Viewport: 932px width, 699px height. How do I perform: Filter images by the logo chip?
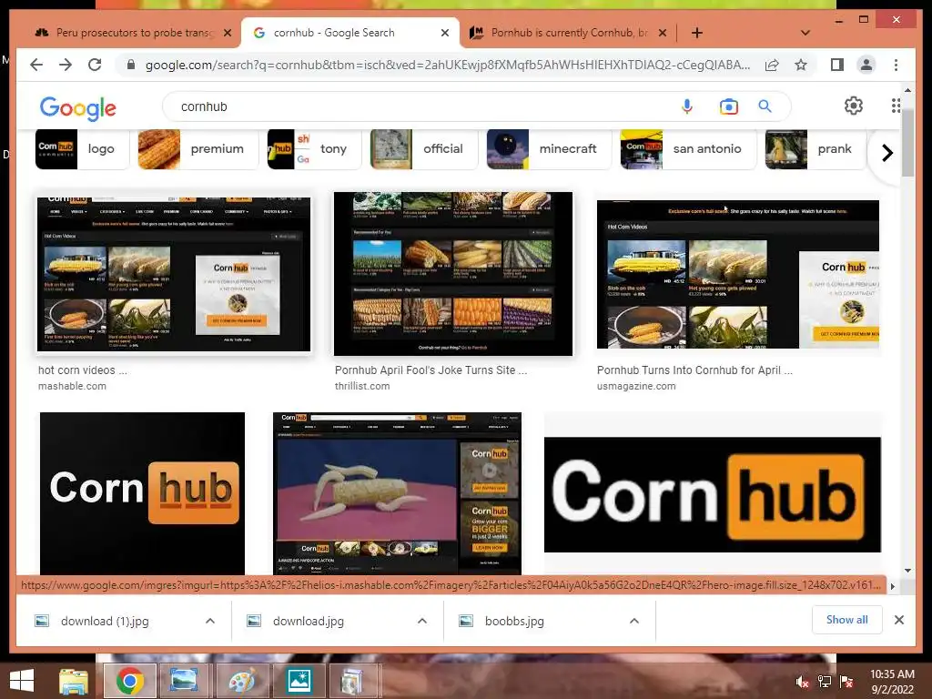82,148
